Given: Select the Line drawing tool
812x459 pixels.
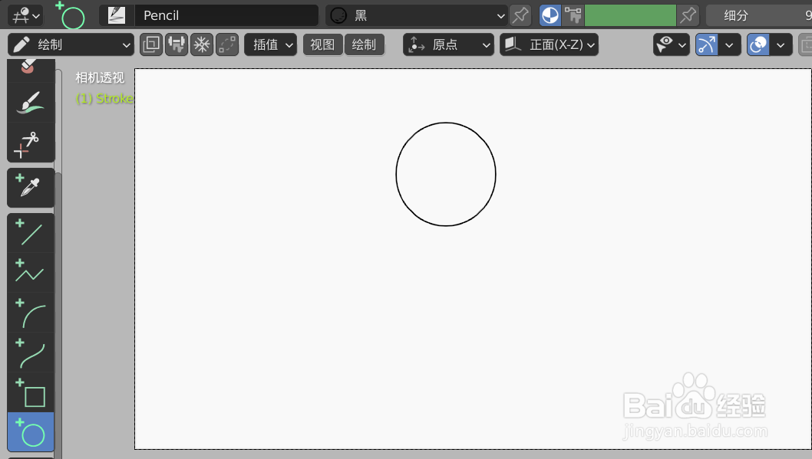Looking at the screenshot, I should coord(31,232).
